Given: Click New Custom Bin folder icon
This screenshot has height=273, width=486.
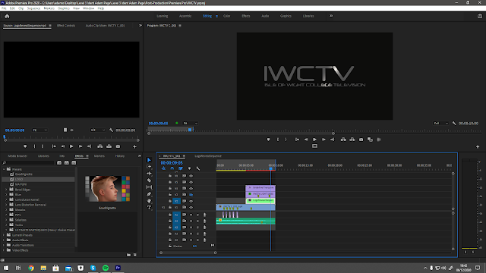Looking at the screenshot, I should click(x=128, y=255).
